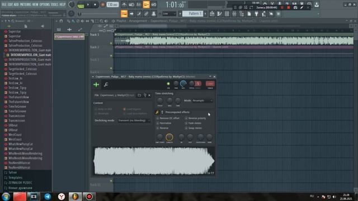
Task: Expand the Templates browser folder
Action: click(15, 178)
